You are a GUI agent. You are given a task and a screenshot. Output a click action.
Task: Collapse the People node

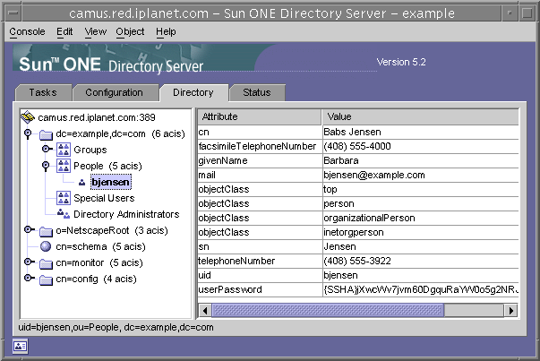[x=46, y=166]
